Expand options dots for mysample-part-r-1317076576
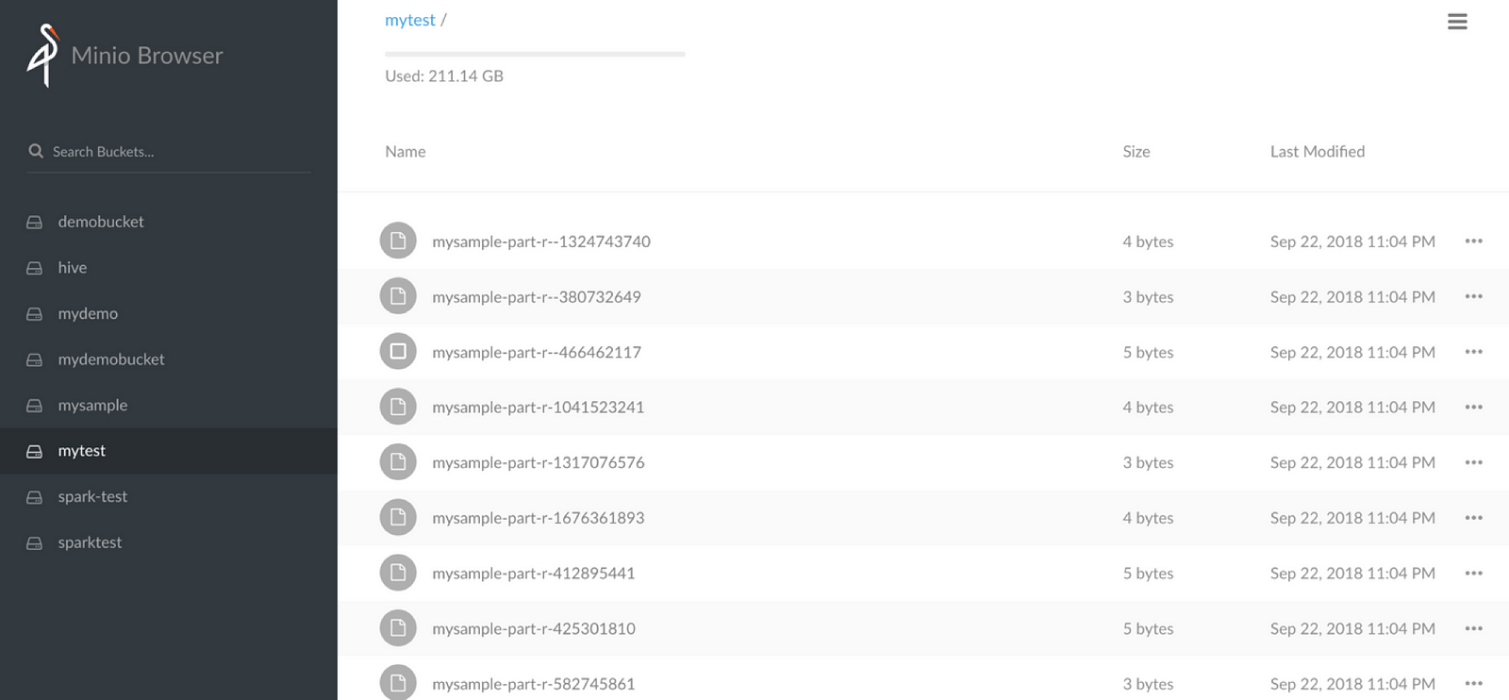Image resolution: width=1509 pixels, height=700 pixels. [x=1473, y=462]
